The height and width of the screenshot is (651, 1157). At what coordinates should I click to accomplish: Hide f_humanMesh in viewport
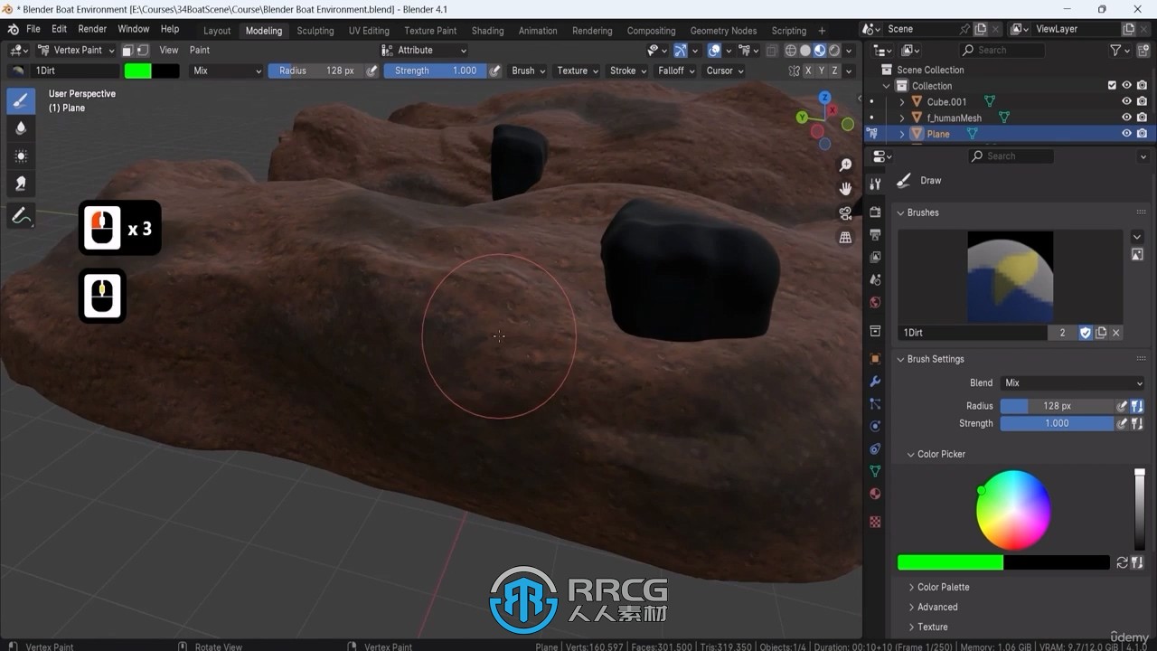1126,118
